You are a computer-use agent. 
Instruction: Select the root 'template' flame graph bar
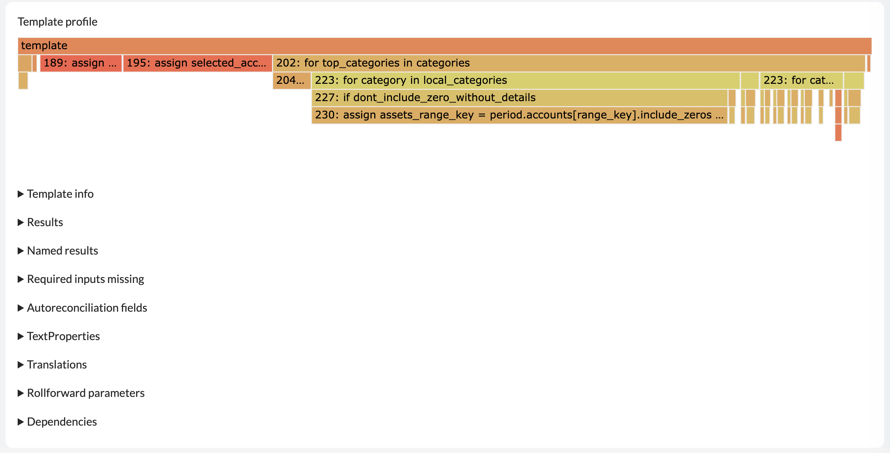pos(445,46)
